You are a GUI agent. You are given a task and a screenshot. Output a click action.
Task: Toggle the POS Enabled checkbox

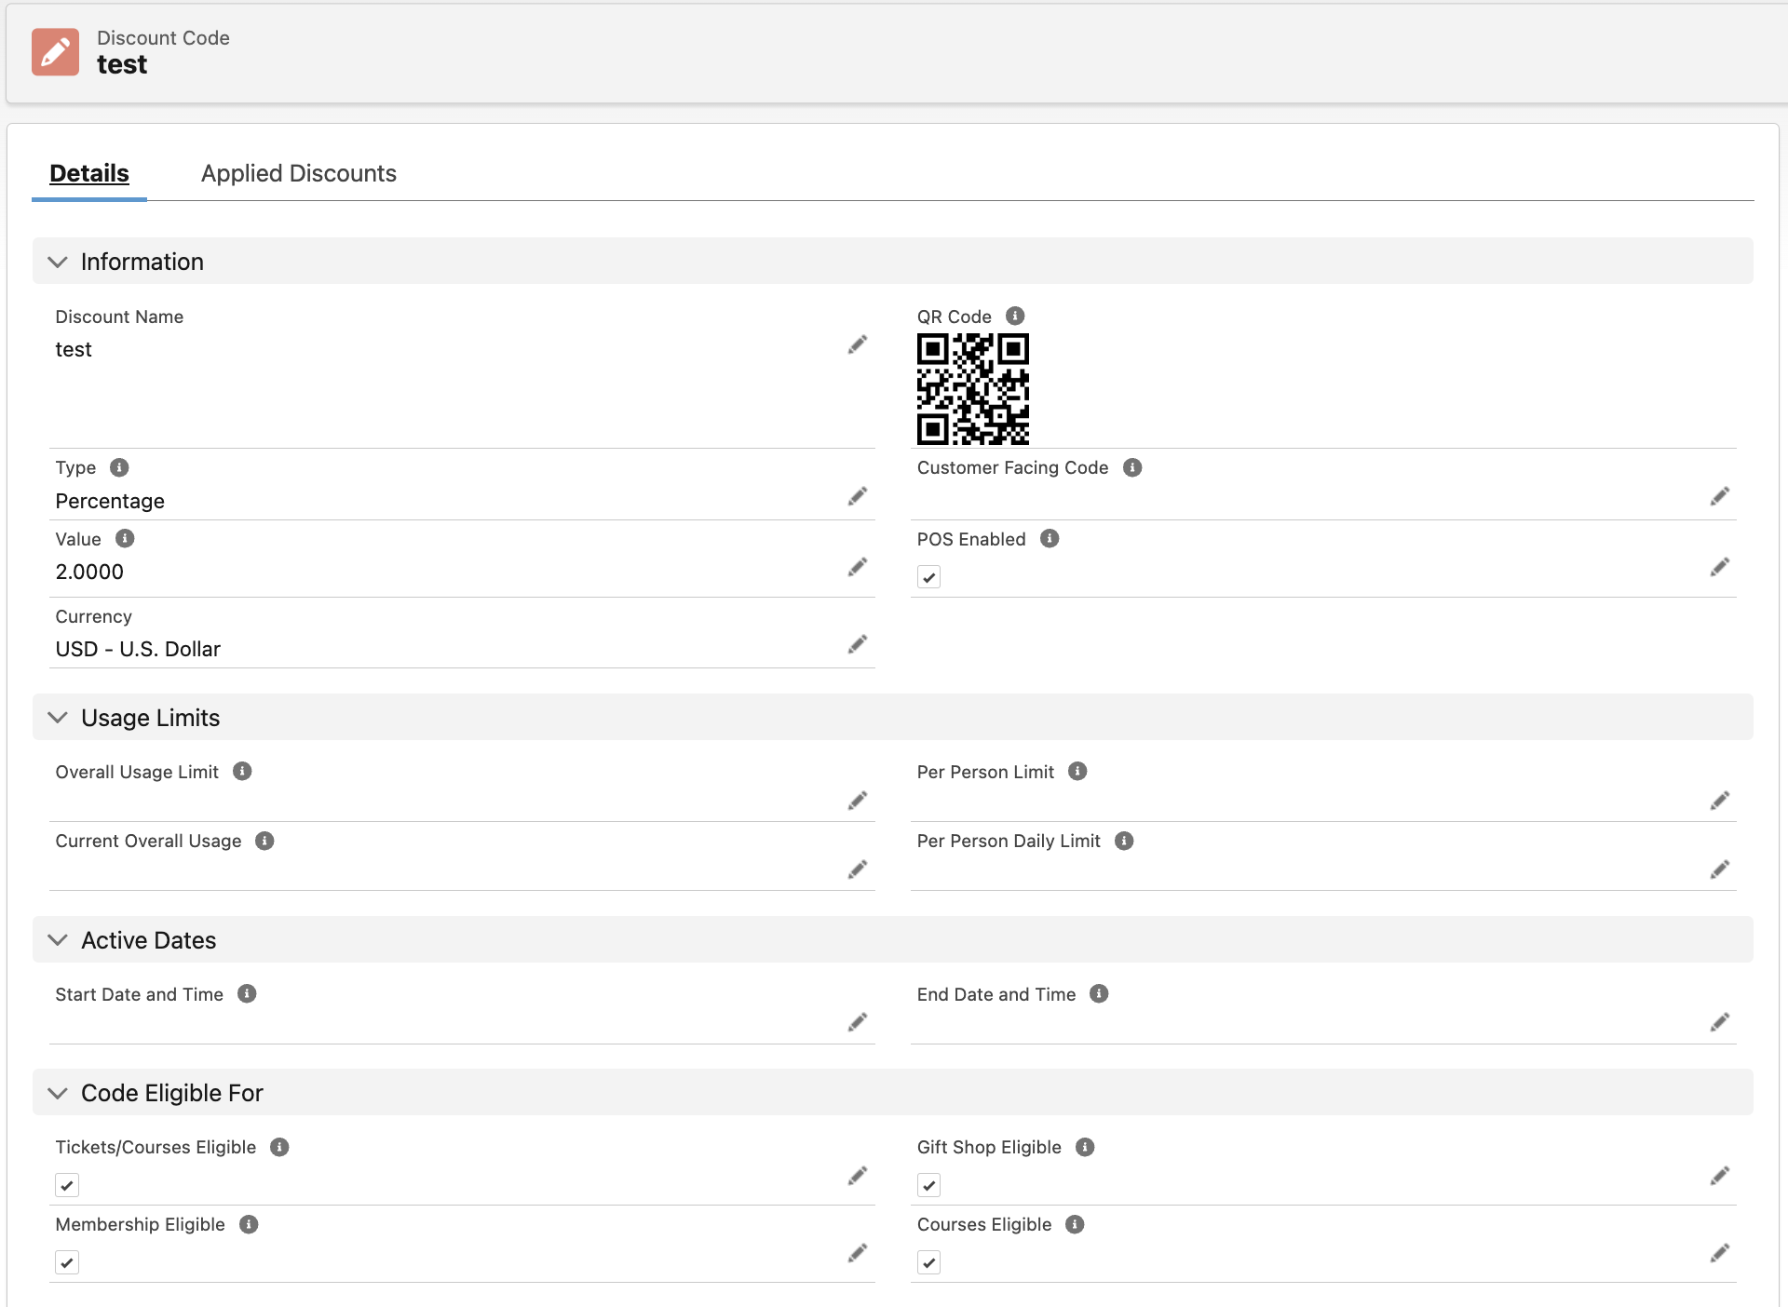(928, 577)
